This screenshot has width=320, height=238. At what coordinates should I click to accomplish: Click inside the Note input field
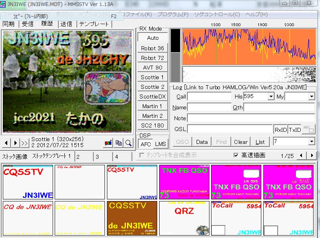(251, 118)
